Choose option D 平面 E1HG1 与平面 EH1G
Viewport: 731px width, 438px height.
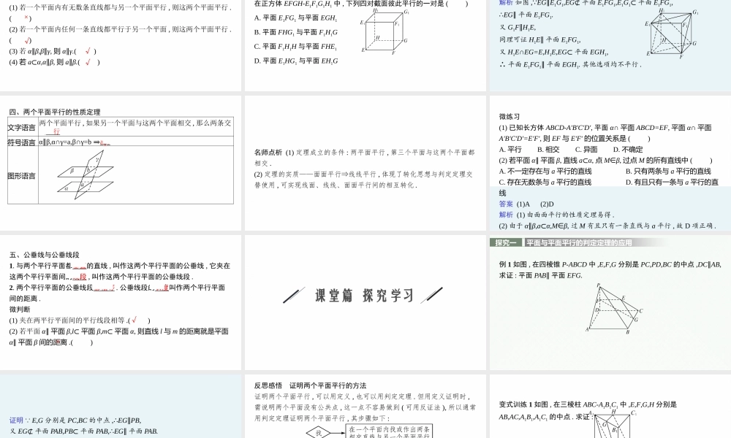[x=295, y=61]
